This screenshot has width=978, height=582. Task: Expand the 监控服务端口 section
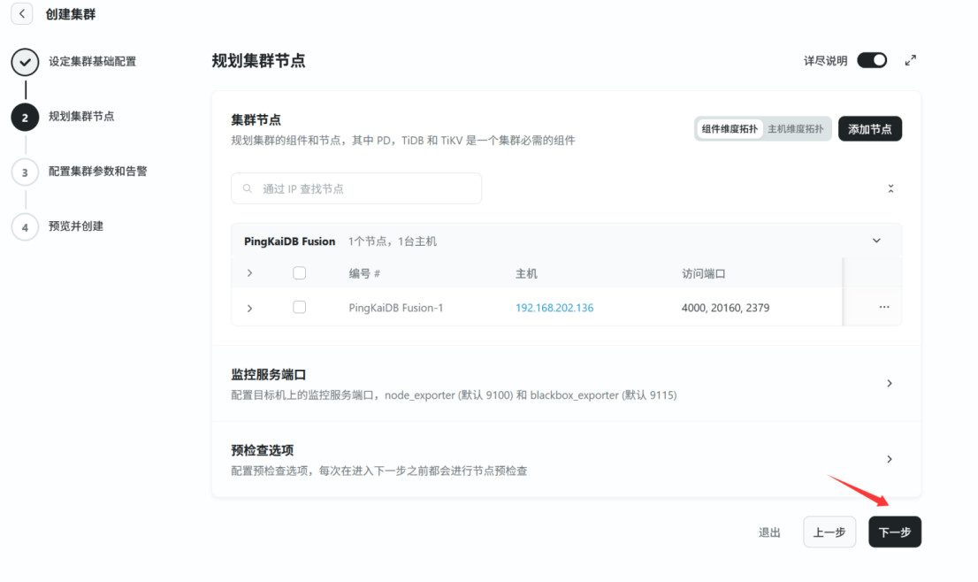(x=889, y=383)
